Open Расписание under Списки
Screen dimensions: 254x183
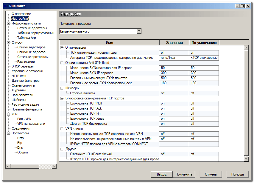point(26,61)
